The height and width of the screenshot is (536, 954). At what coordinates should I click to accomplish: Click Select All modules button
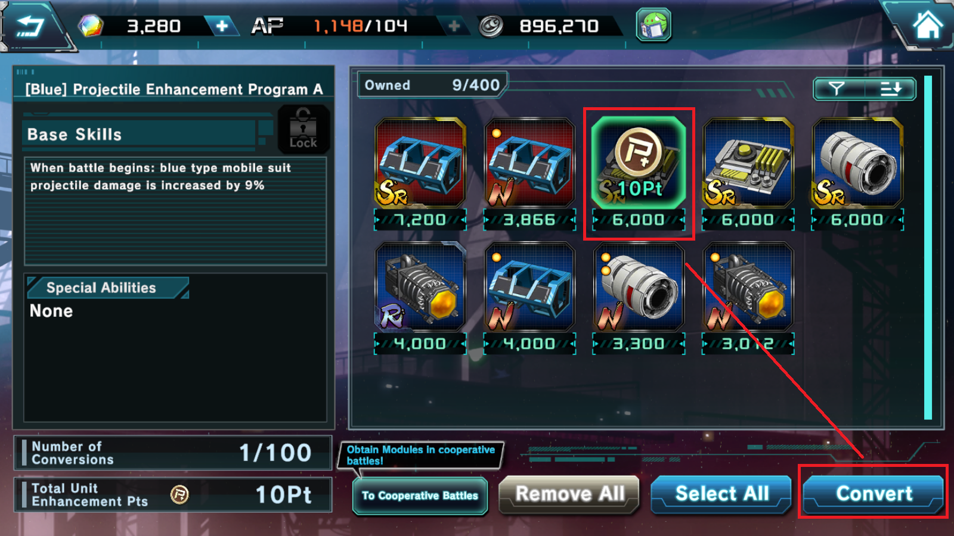721,494
